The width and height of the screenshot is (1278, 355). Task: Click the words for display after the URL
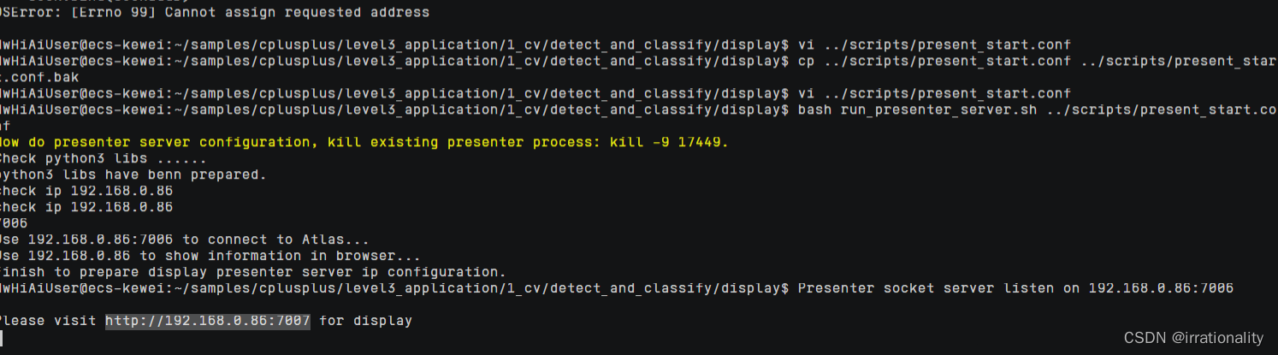coord(365,321)
